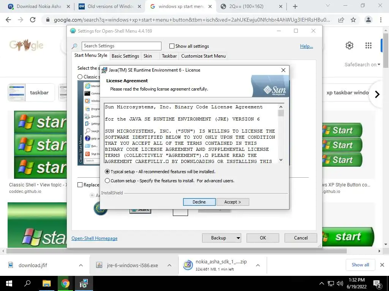Bookmark this page star icon
The width and height of the screenshot is (389, 291).
point(353,20)
